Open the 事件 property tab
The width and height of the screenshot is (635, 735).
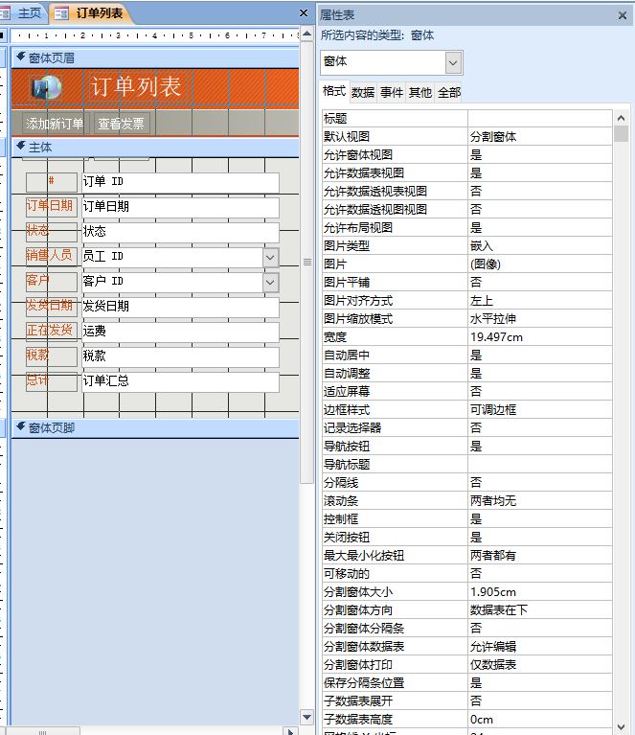point(392,92)
